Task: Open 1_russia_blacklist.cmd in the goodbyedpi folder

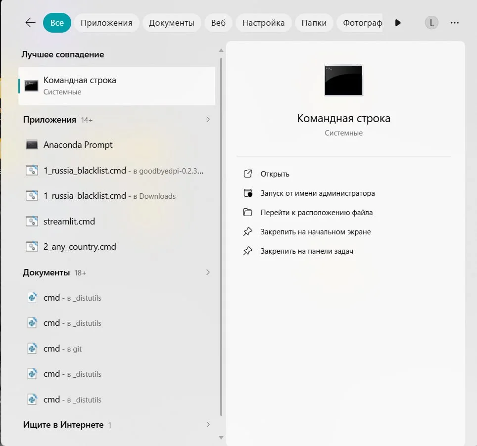Action: (x=117, y=171)
